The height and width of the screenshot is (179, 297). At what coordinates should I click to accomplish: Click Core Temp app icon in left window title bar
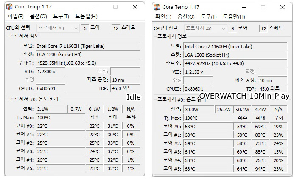[x=9, y=7]
